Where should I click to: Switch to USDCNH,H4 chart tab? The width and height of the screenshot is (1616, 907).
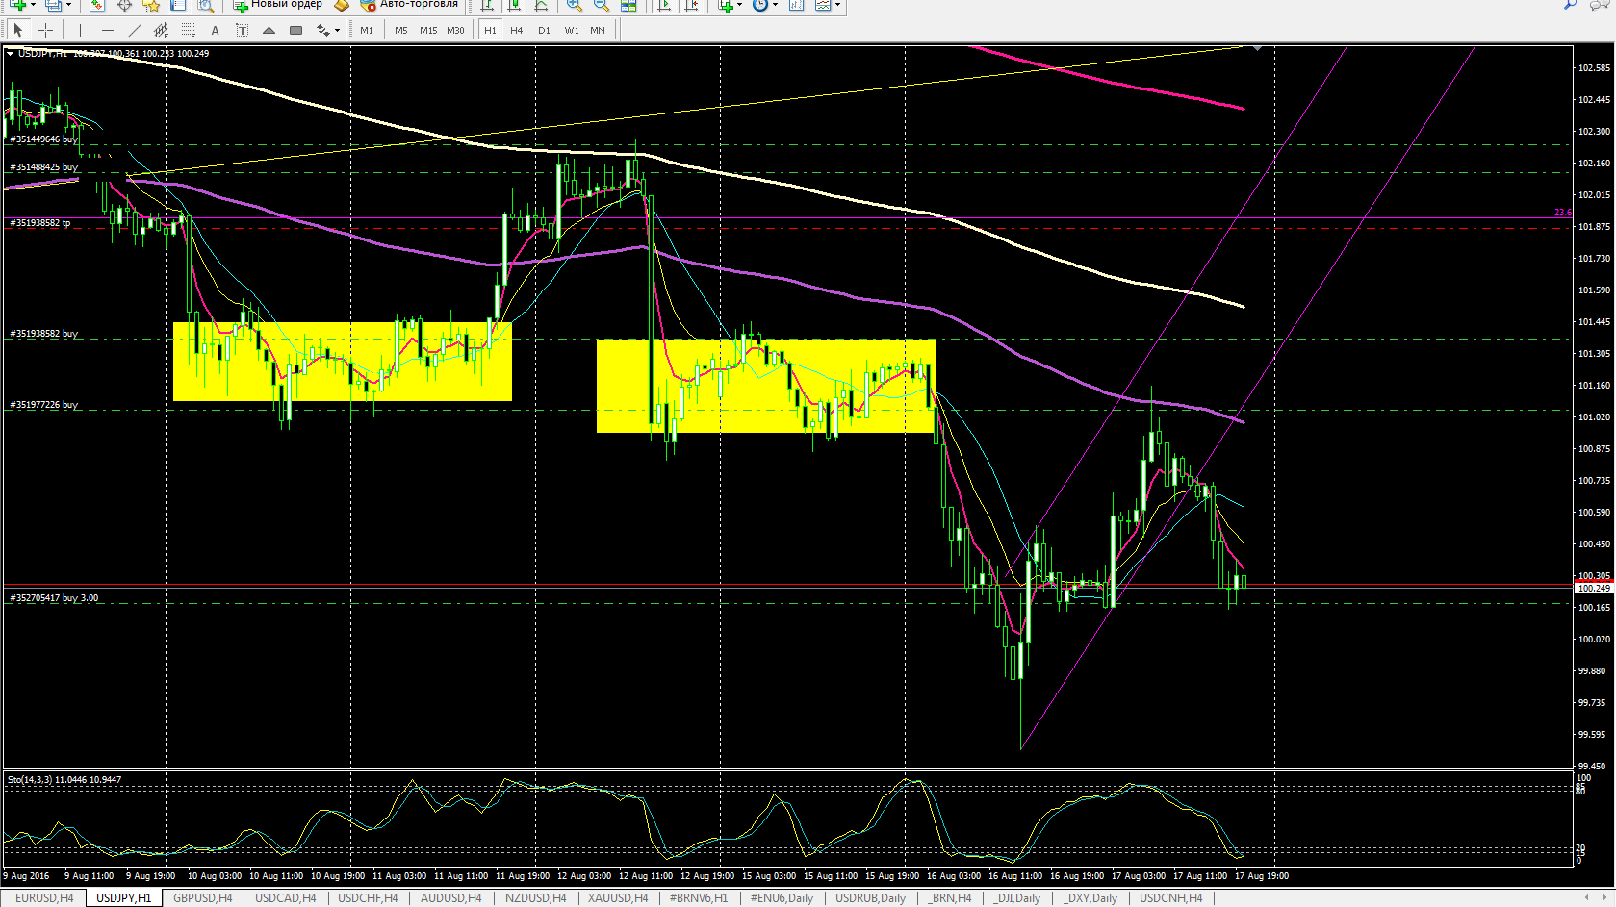[x=1170, y=898]
